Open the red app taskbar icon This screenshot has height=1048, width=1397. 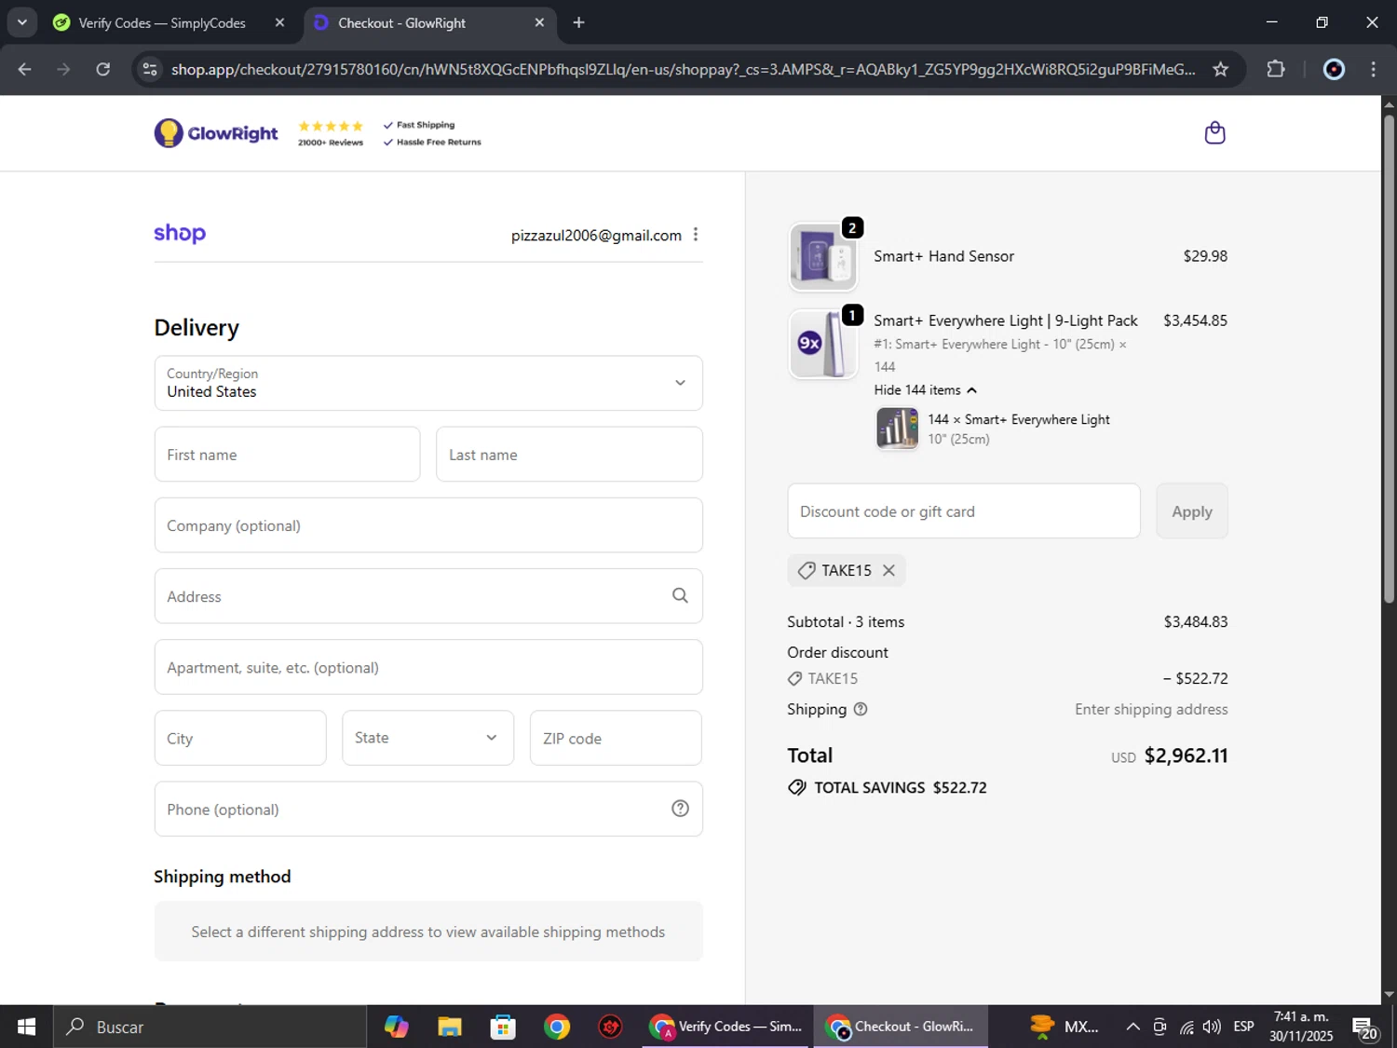pyautogui.click(x=611, y=1027)
